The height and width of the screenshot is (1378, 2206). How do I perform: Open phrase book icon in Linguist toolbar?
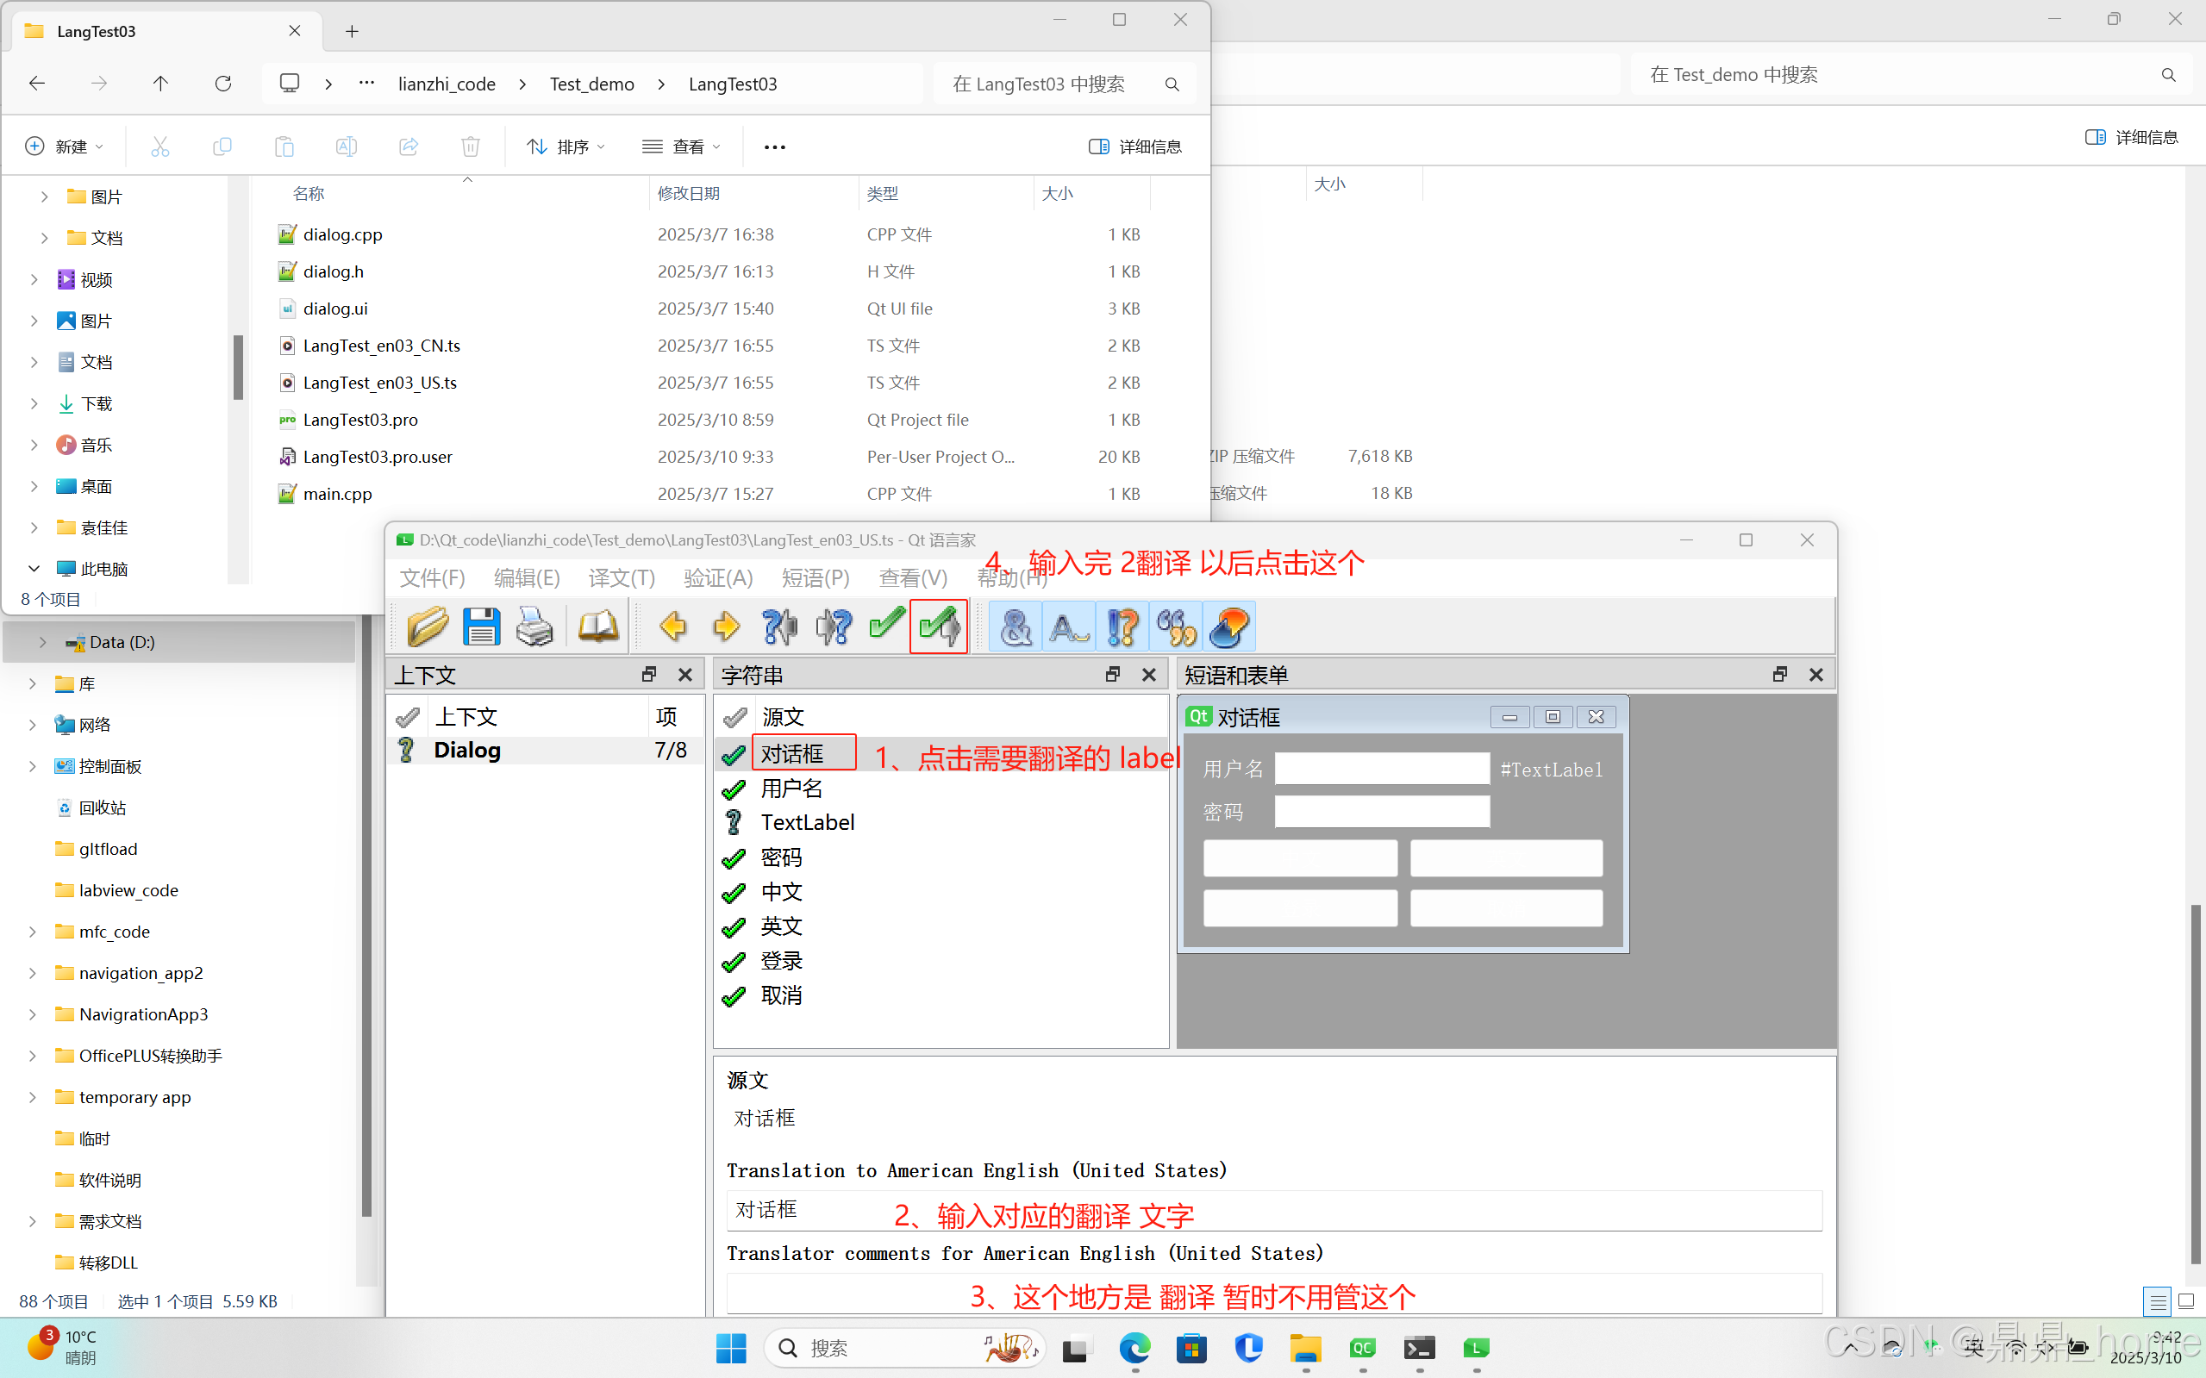598,627
